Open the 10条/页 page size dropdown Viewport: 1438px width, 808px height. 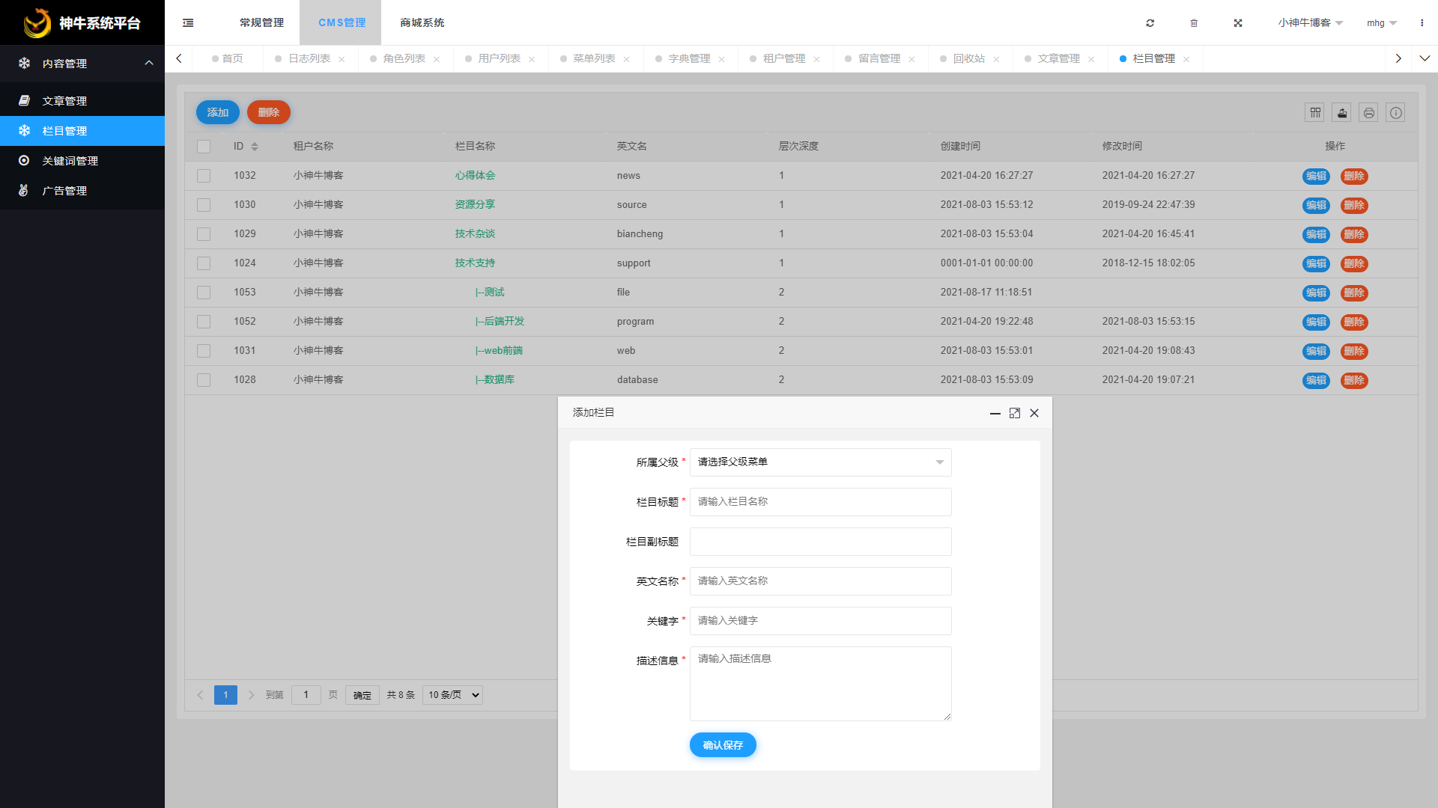coord(452,695)
